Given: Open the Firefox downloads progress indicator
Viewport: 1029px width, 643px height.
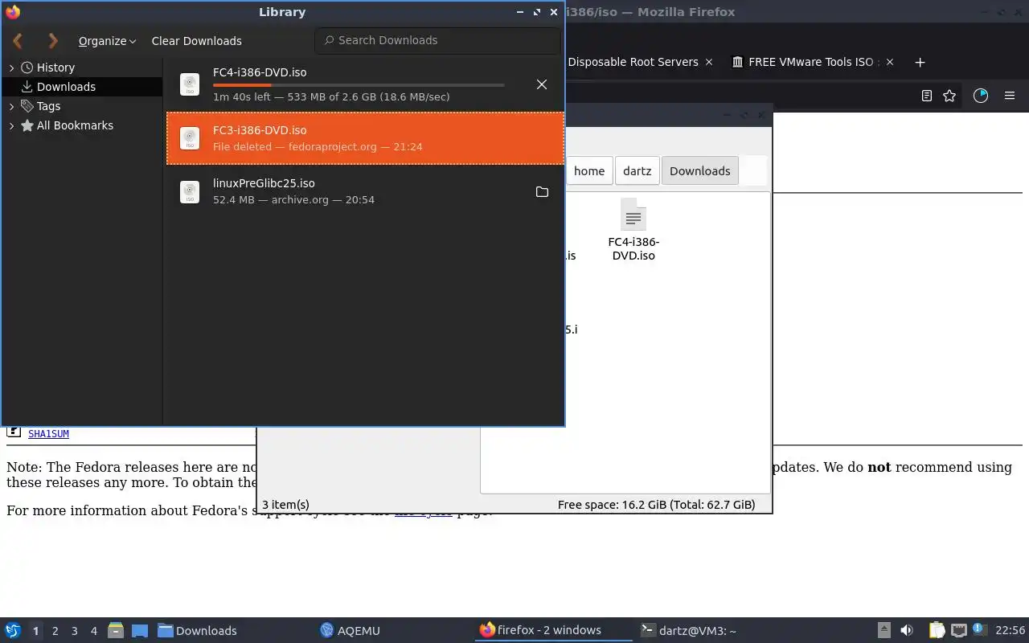Looking at the screenshot, I should (x=981, y=96).
